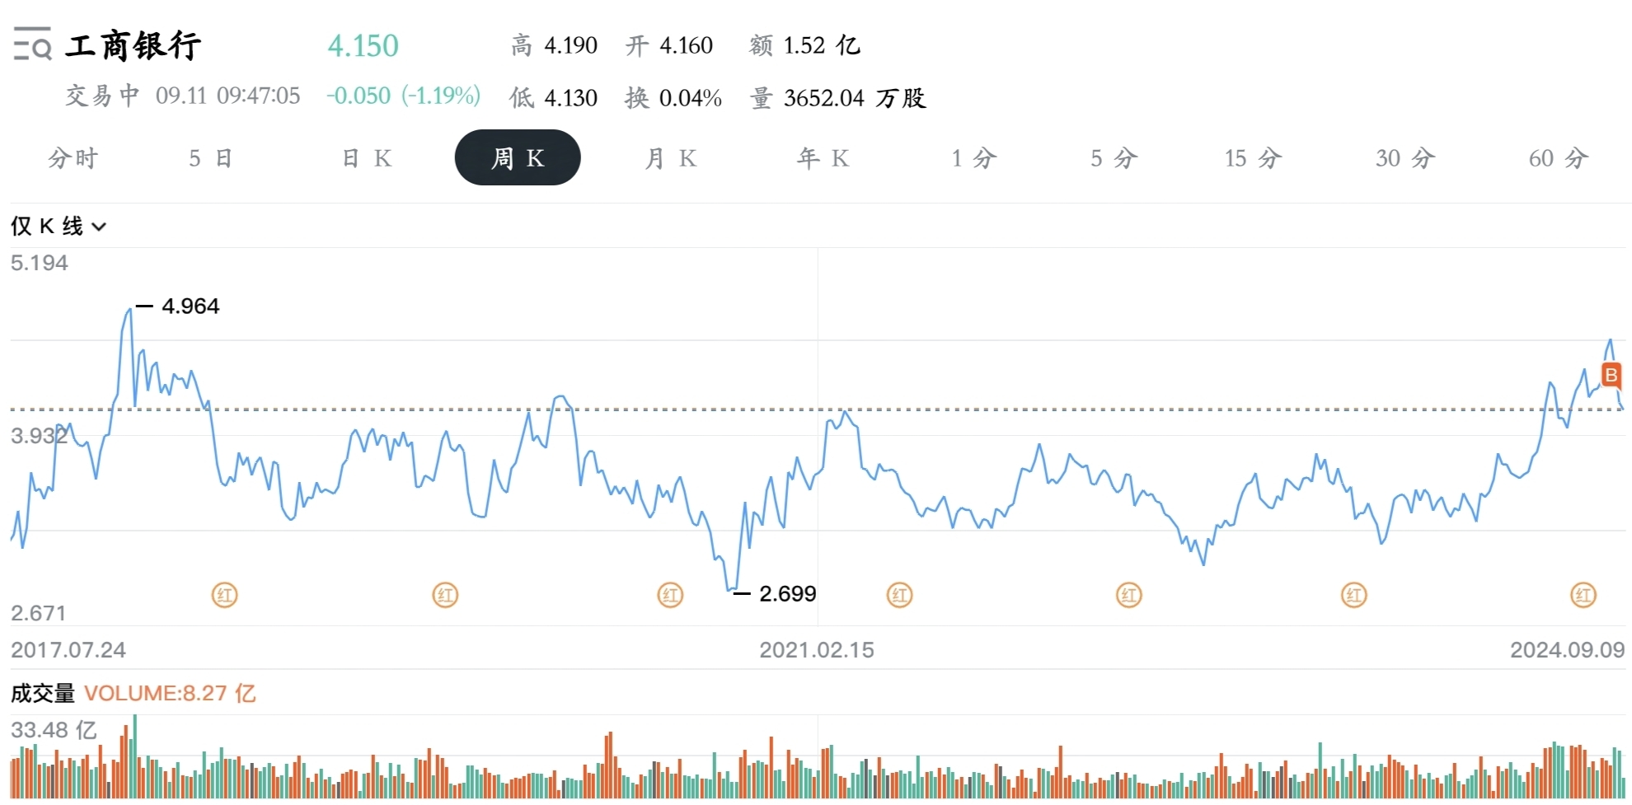Select the 5日 chart tab
Image resolution: width=1632 pixels, height=805 pixels.
point(210,158)
